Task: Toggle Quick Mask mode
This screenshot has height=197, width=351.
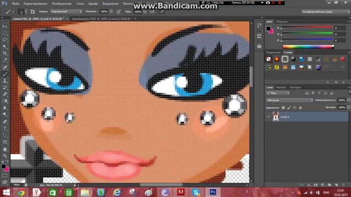Action: 5,176
